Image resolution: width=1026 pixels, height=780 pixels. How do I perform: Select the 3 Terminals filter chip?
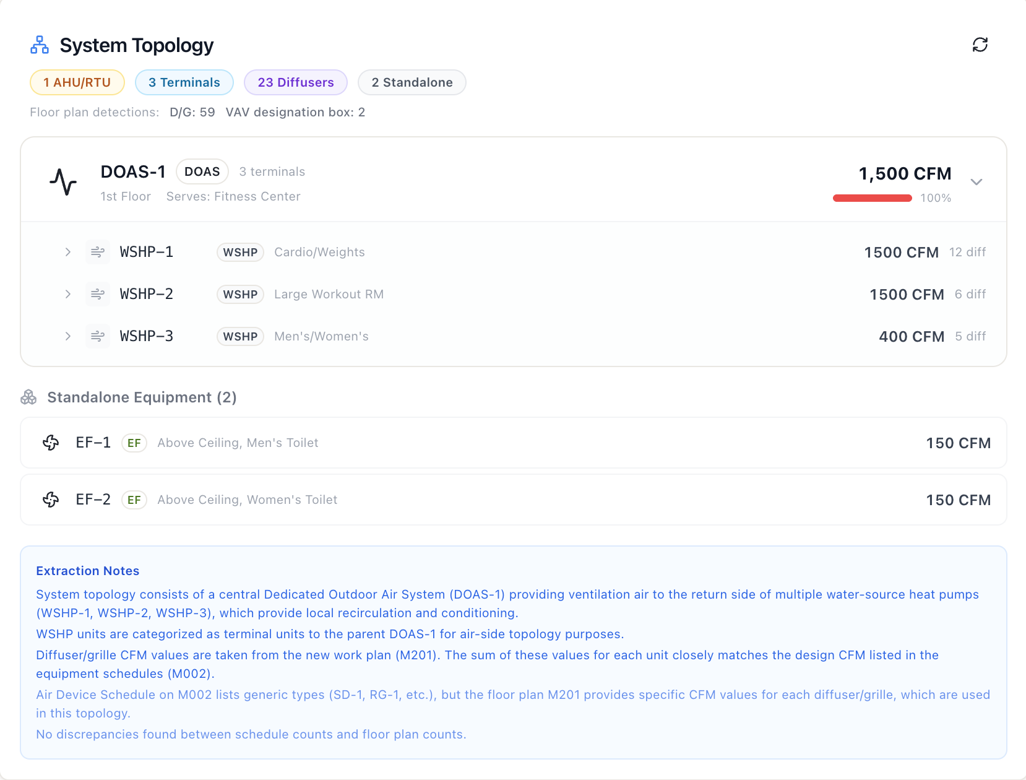pyautogui.click(x=184, y=82)
